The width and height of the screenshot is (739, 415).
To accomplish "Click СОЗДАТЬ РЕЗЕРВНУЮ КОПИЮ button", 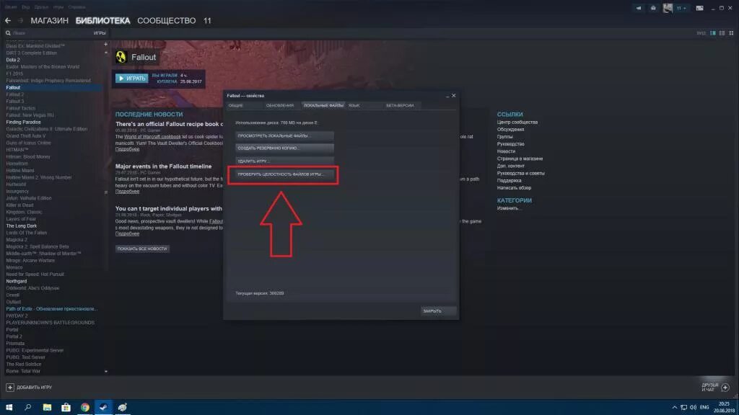I will (x=284, y=148).
